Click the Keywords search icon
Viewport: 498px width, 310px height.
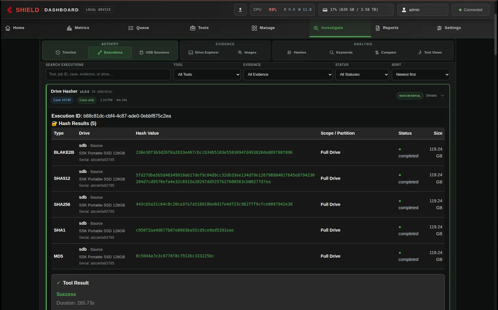(x=332, y=52)
